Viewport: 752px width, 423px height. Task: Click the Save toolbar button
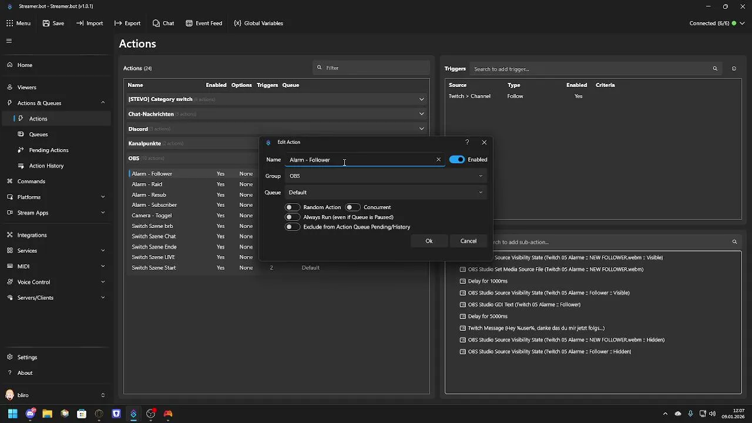(x=53, y=23)
